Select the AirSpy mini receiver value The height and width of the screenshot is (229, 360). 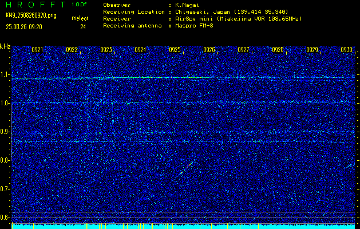coord(238,19)
